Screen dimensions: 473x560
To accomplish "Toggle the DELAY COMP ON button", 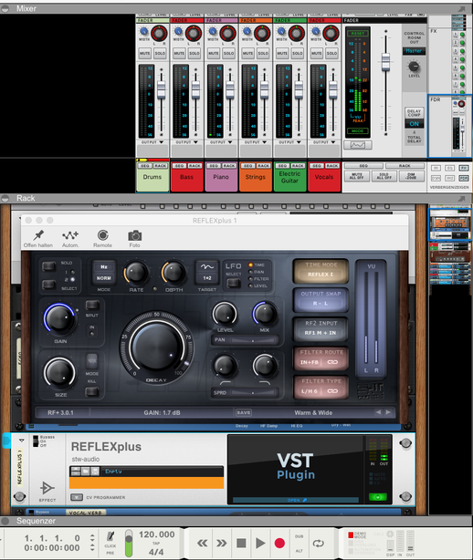I will pyautogui.click(x=414, y=123).
